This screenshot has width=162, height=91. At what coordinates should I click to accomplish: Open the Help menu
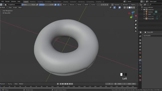click(x=19, y=2)
